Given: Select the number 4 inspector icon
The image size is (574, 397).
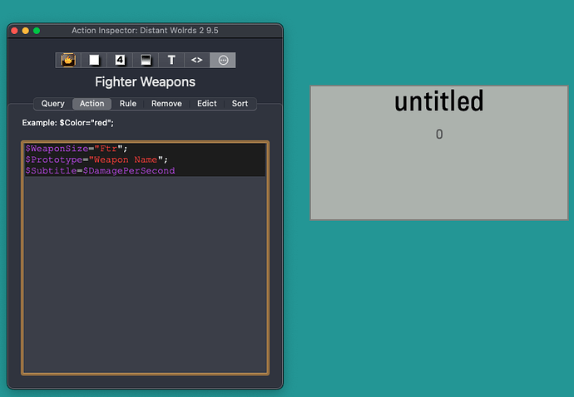Looking at the screenshot, I should [x=120, y=60].
